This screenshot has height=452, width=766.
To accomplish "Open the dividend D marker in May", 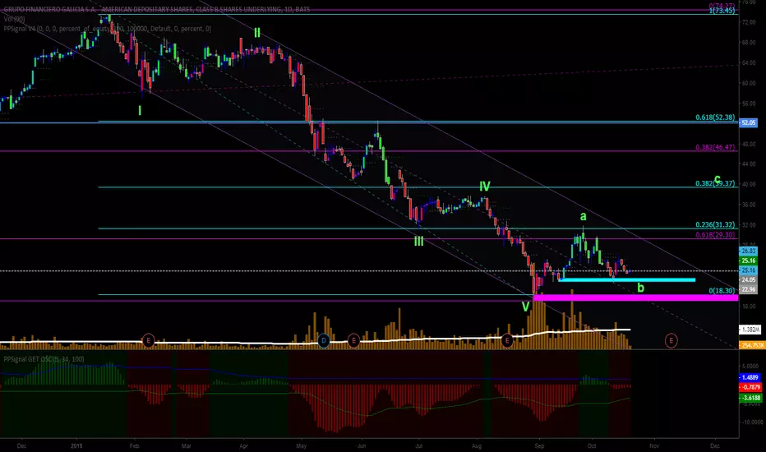I will [323, 340].
